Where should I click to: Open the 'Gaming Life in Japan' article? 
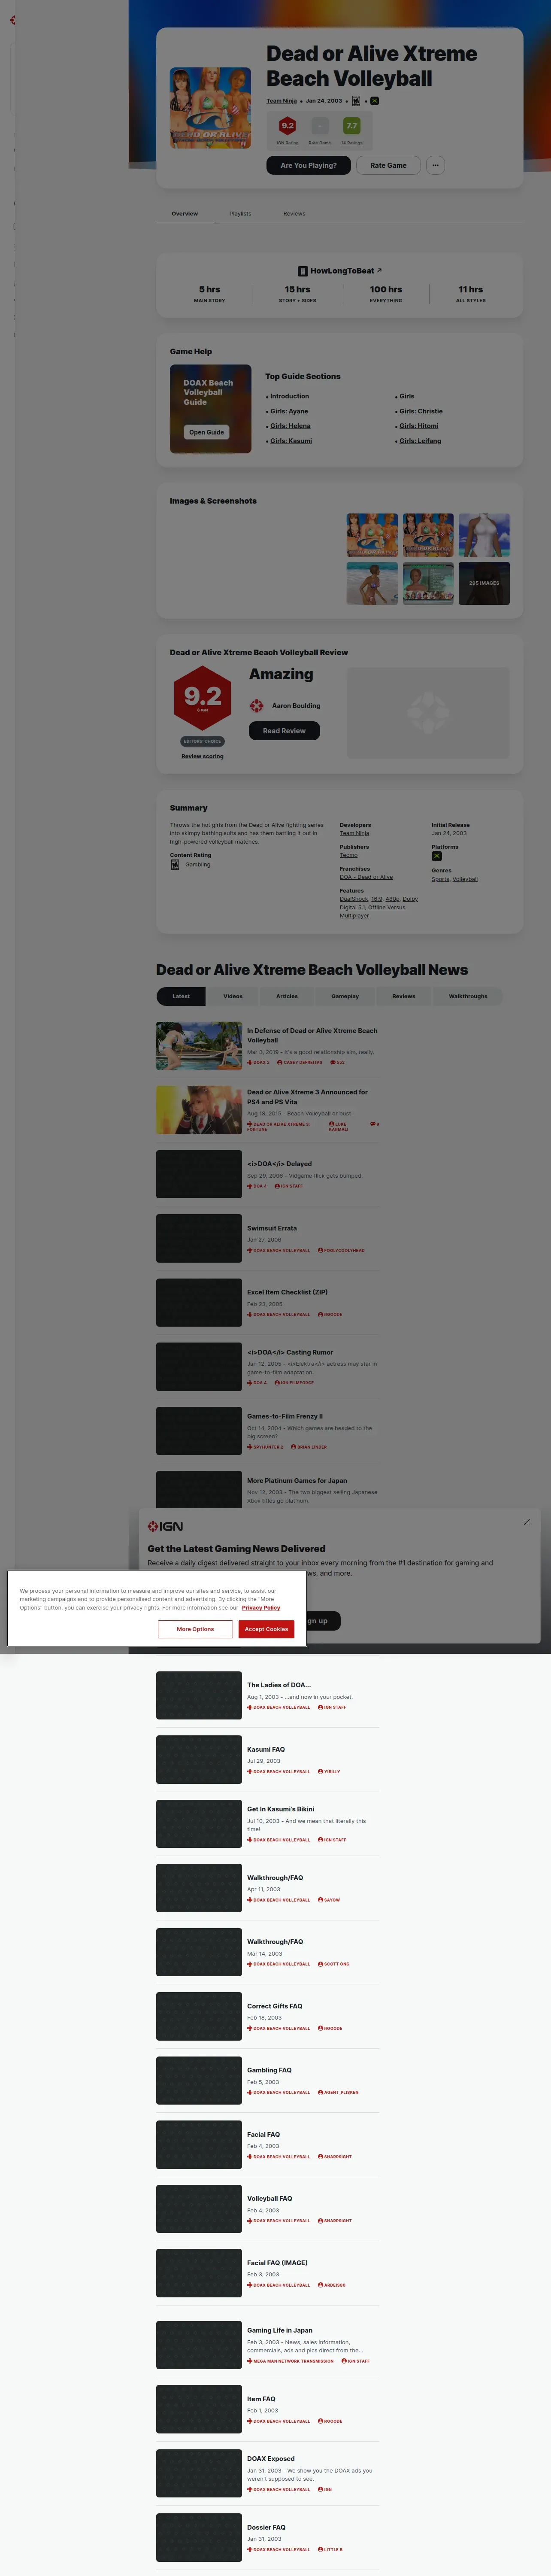pyautogui.click(x=280, y=2330)
